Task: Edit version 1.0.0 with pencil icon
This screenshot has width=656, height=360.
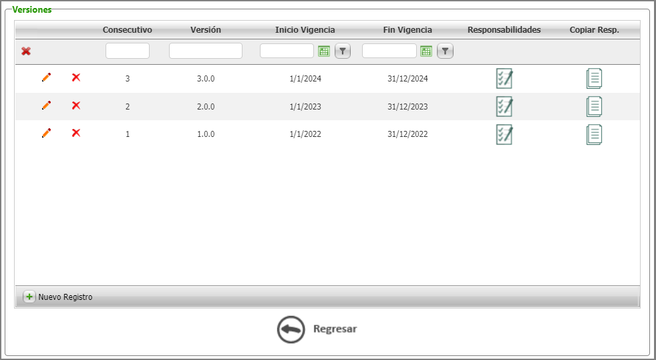Action: (x=47, y=133)
